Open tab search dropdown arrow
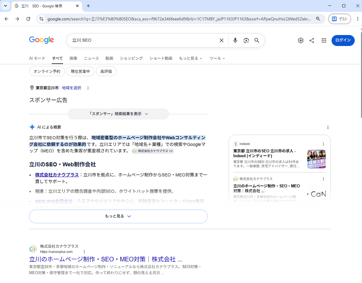 (x=5, y=6)
